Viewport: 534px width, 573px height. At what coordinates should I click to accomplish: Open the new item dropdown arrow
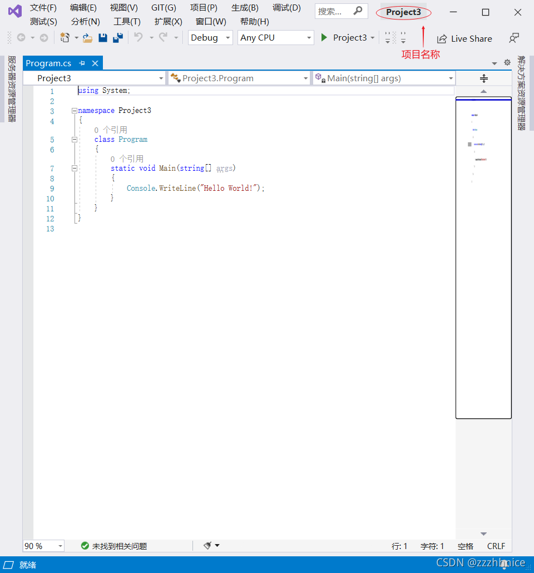[76, 38]
